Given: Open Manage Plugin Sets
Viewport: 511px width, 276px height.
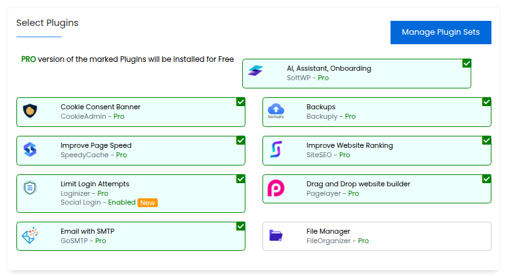Looking at the screenshot, I should [x=440, y=32].
